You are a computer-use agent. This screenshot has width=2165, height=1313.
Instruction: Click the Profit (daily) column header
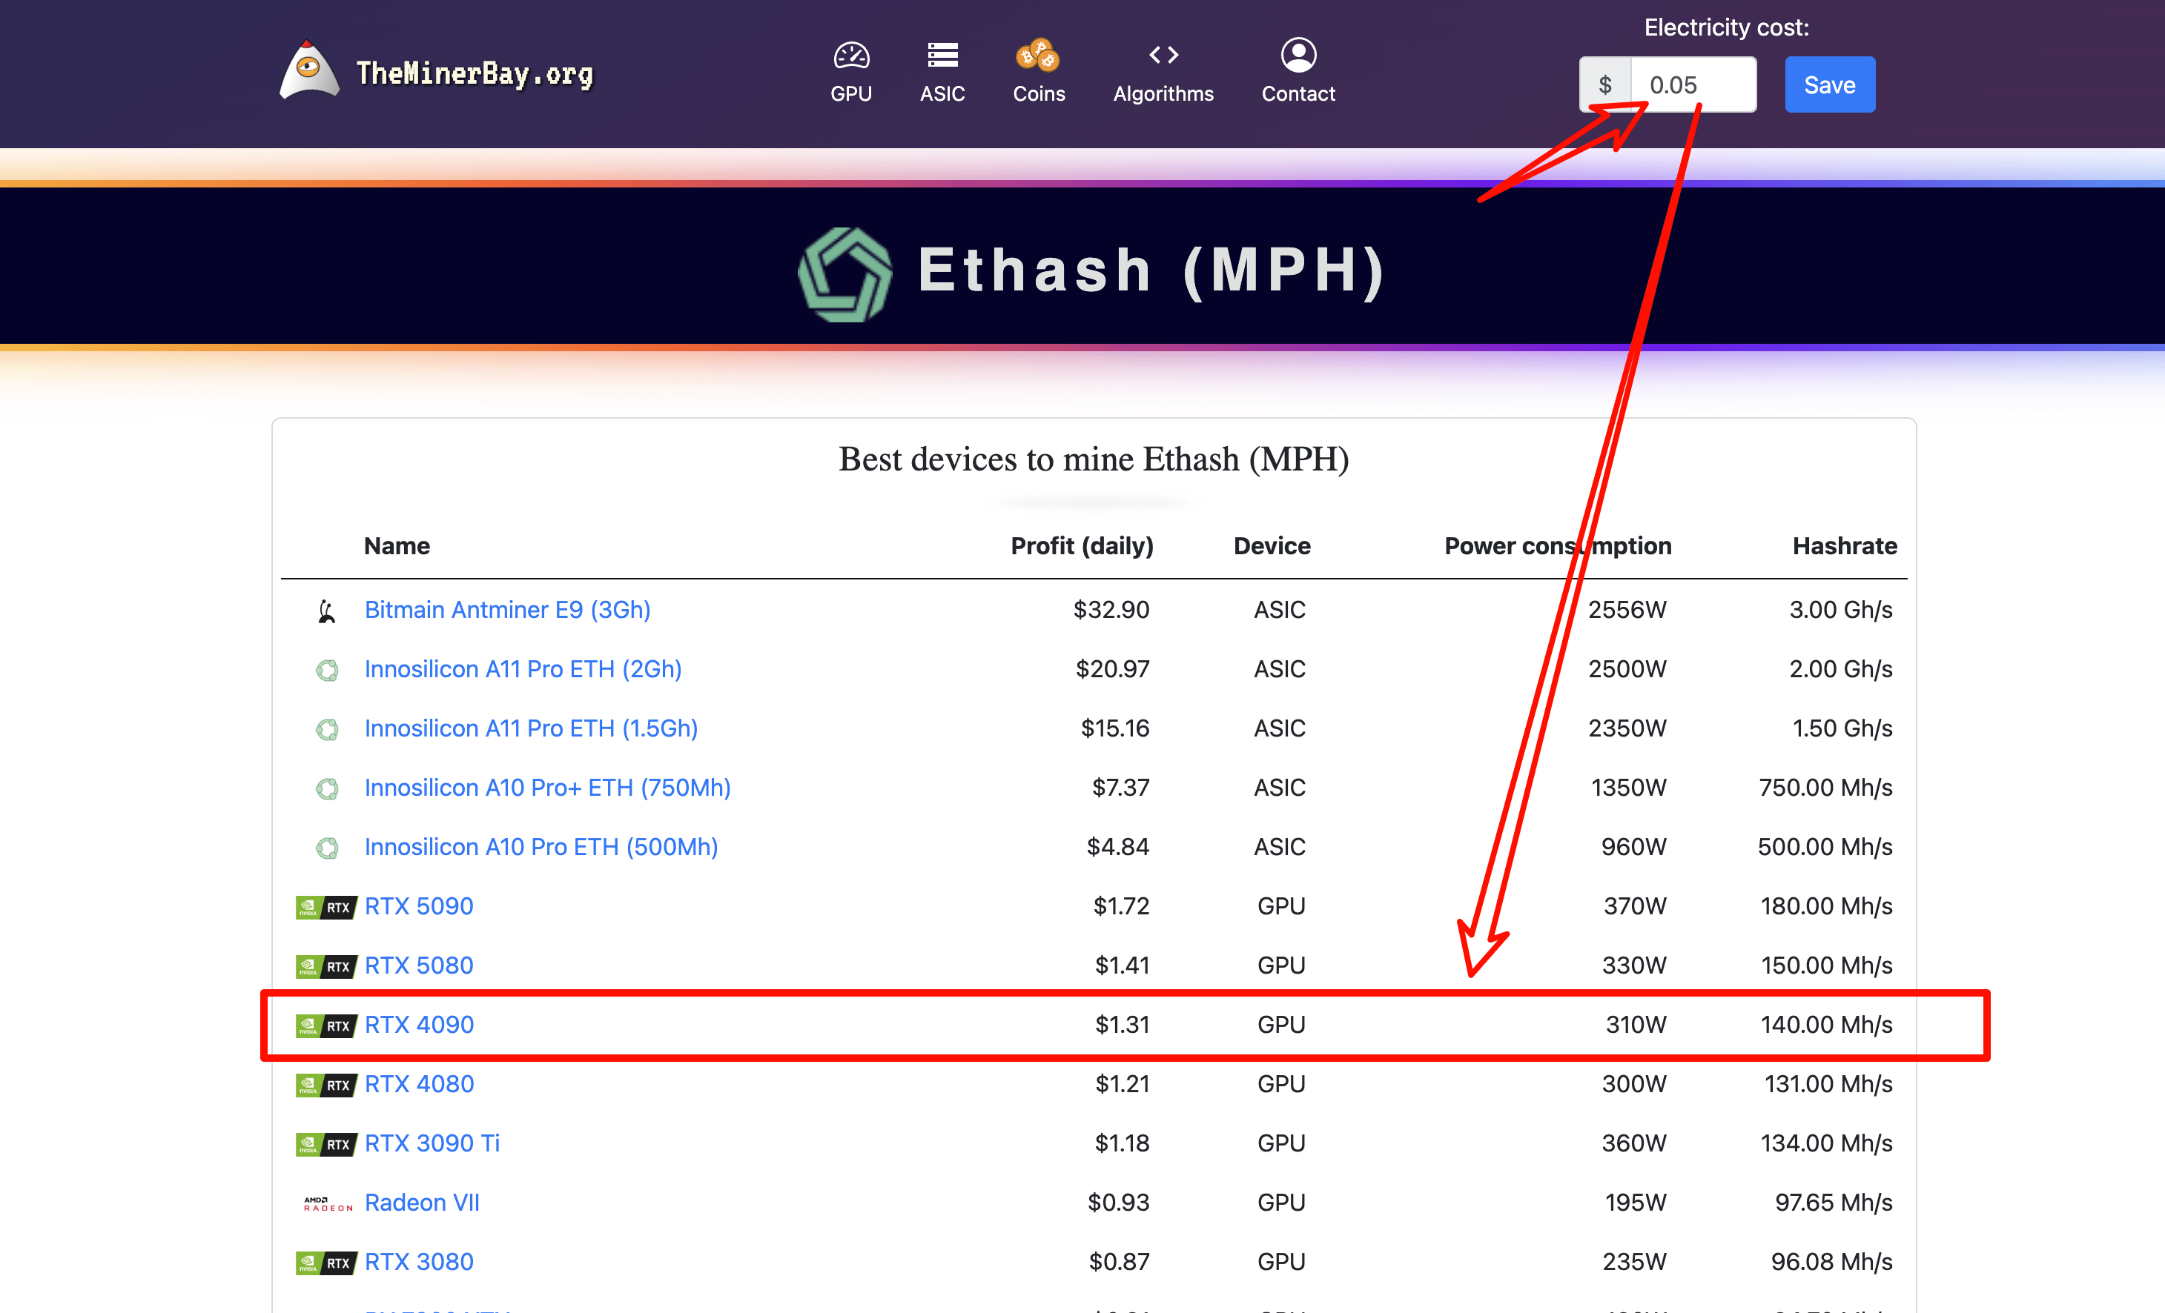tap(1082, 545)
